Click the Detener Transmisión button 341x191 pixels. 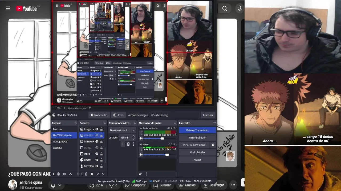197,130
